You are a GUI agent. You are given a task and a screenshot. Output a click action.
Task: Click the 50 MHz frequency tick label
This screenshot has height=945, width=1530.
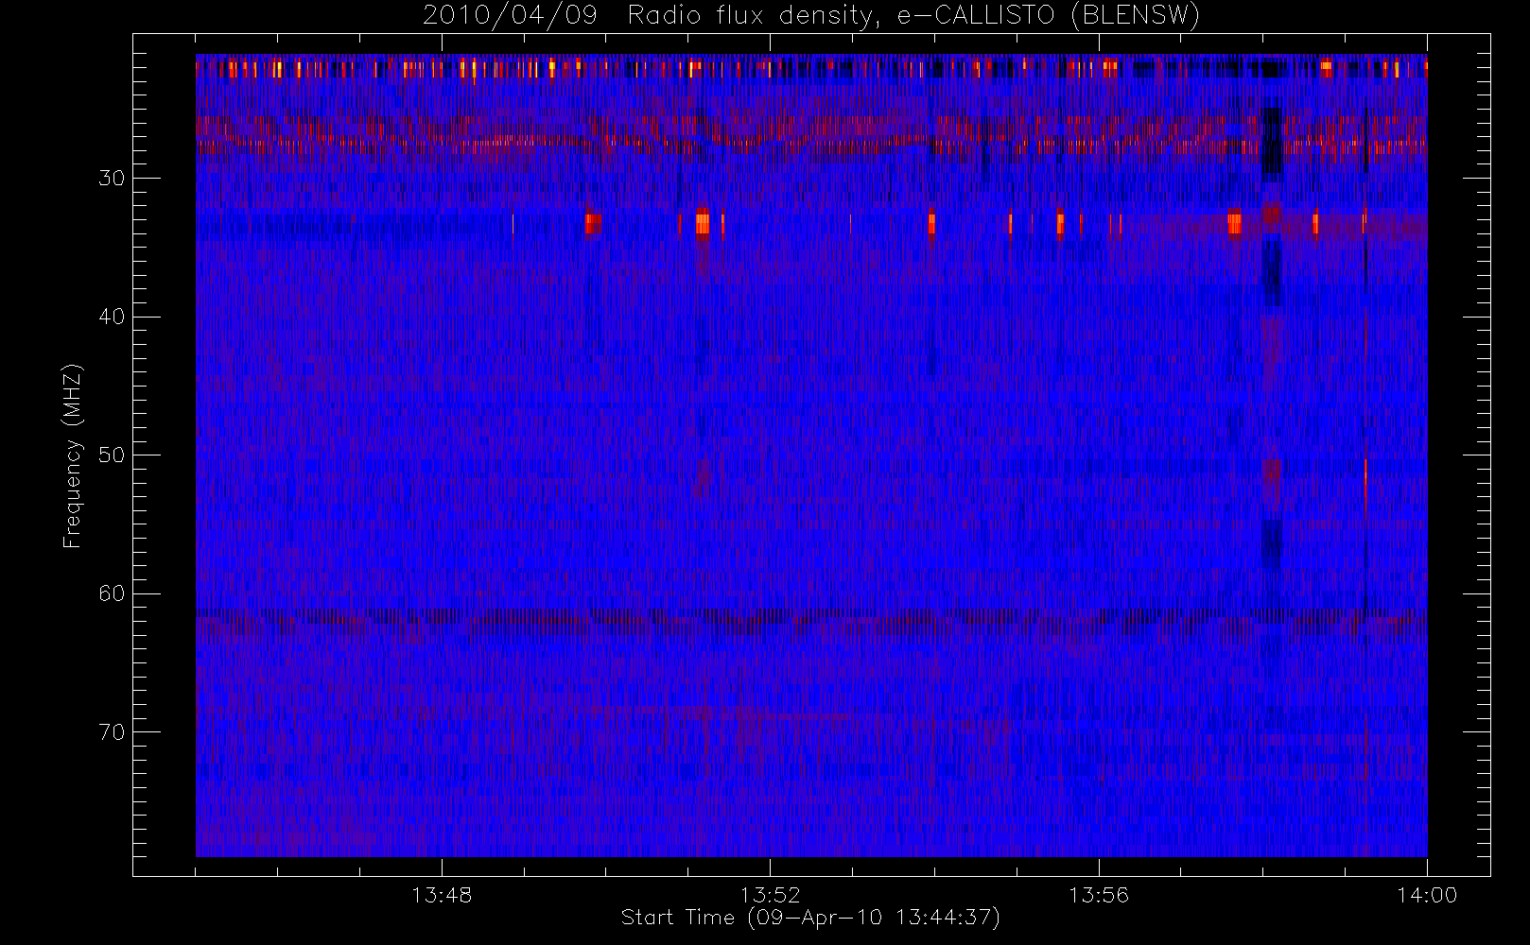[x=112, y=455]
